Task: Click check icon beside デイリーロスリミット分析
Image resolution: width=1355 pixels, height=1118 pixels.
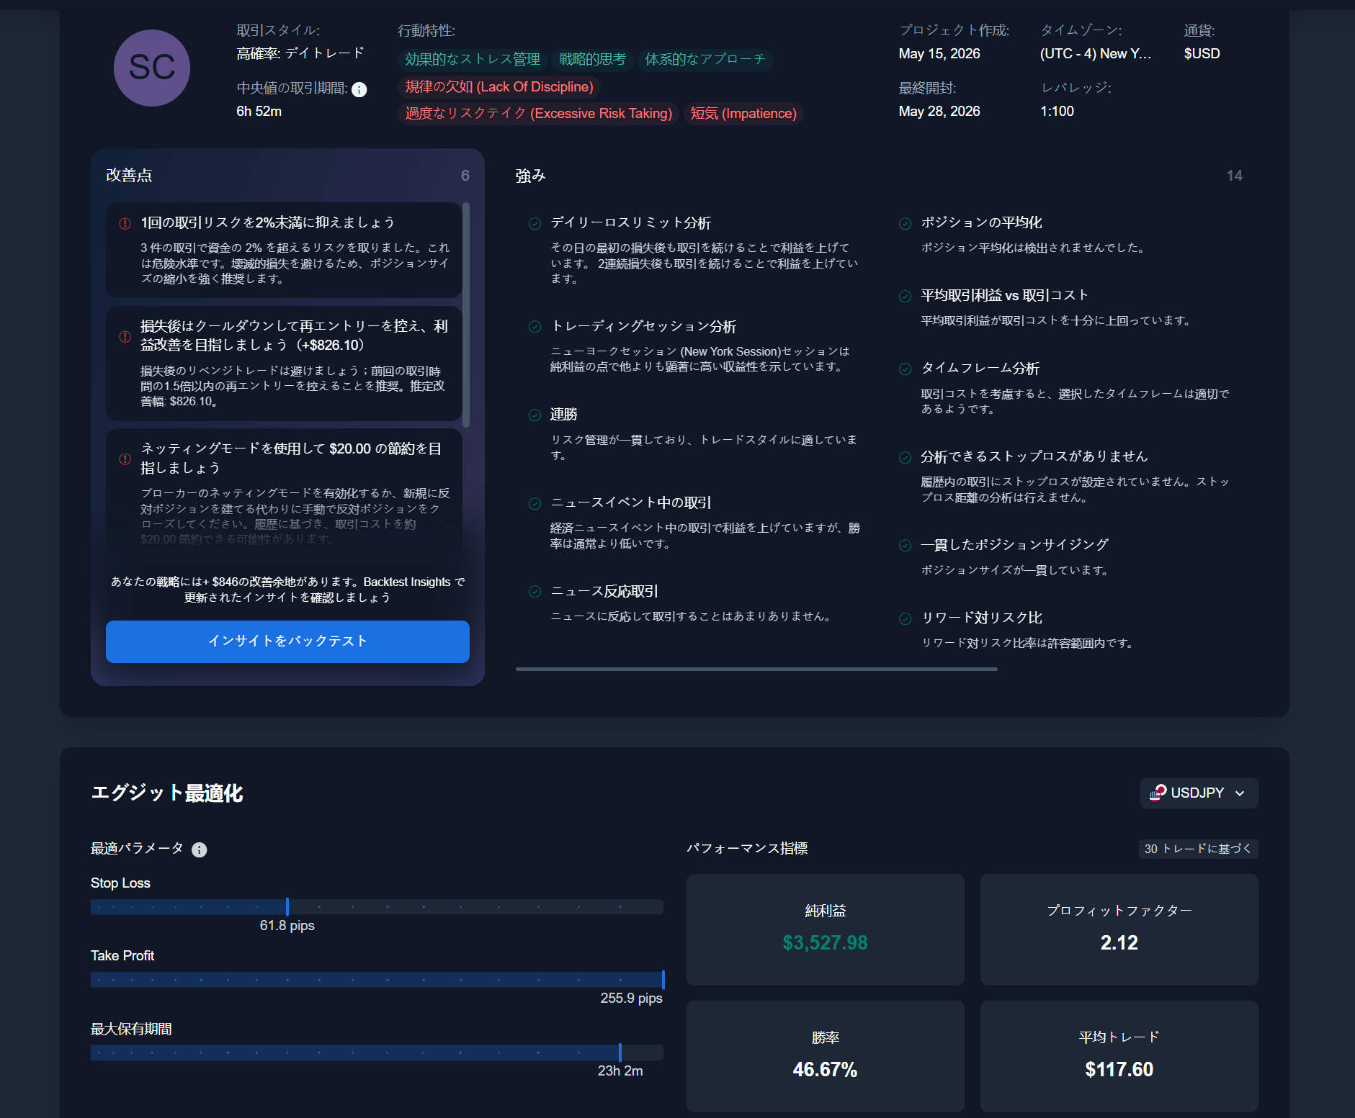Action: [535, 223]
